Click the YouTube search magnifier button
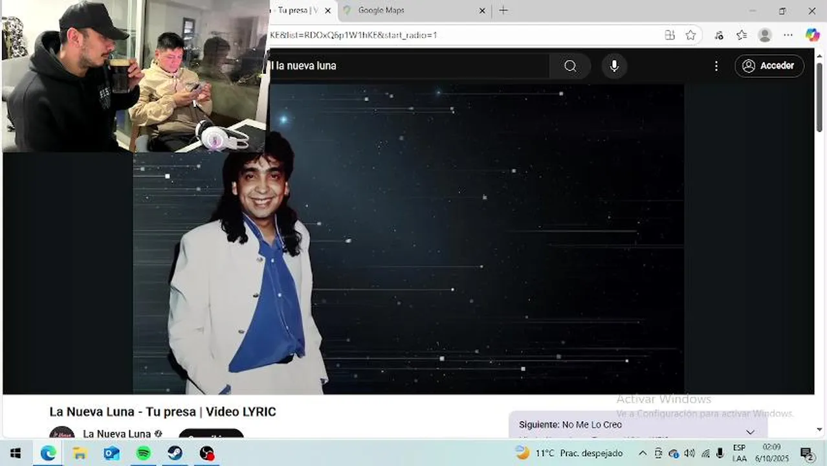The height and width of the screenshot is (466, 827). (x=570, y=66)
